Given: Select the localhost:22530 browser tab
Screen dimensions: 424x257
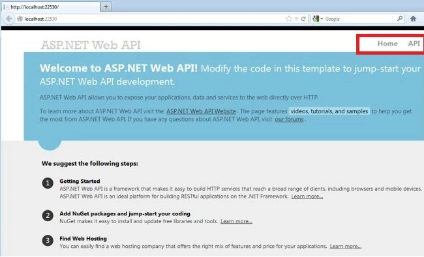Looking at the screenshot, I should click(51, 7).
